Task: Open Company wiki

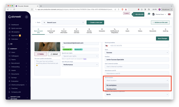Action: click(x=16, y=92)
